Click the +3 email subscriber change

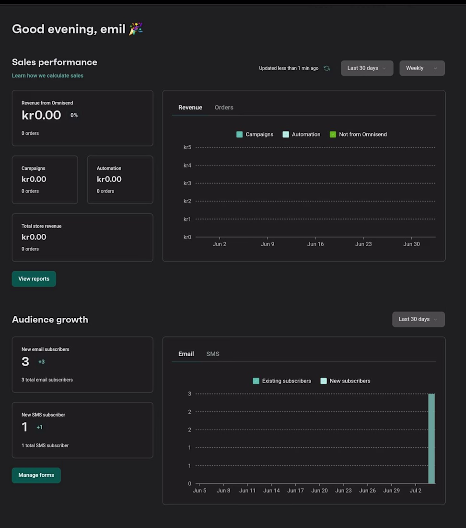tap(41, 361)
